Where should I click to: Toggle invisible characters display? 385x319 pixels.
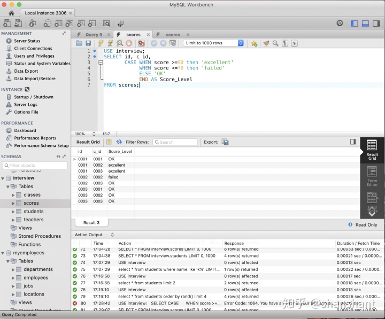coord(285,43)
